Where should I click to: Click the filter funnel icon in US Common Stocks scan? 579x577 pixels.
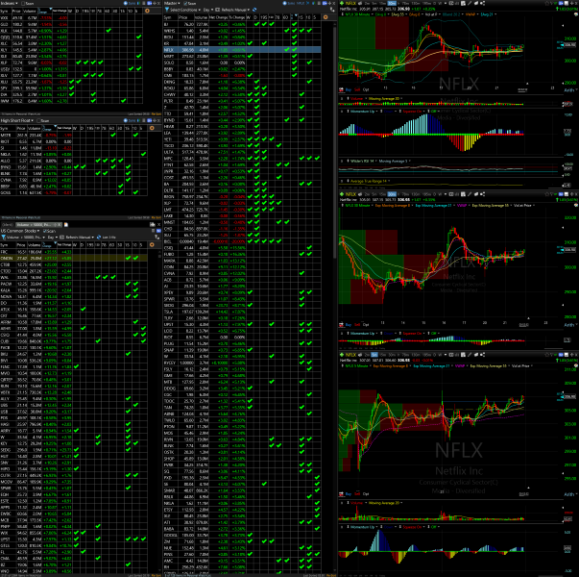tap(3, 238)
